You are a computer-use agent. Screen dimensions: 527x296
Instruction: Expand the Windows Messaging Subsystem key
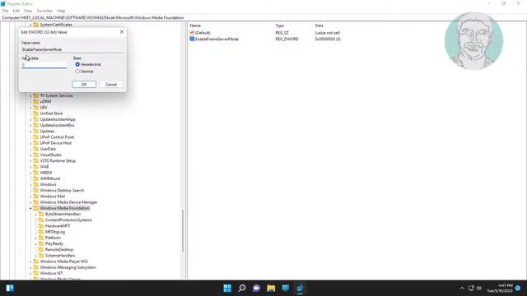(30, 267)
